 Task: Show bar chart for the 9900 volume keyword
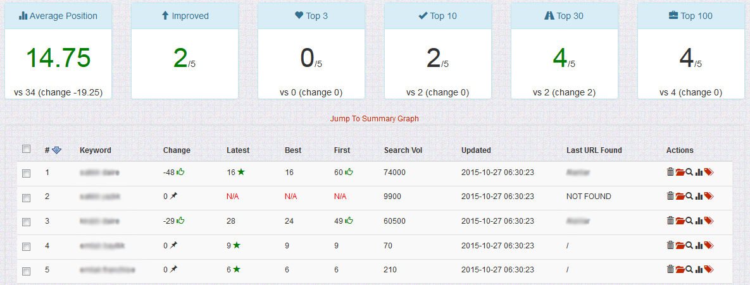pos(699,196)
